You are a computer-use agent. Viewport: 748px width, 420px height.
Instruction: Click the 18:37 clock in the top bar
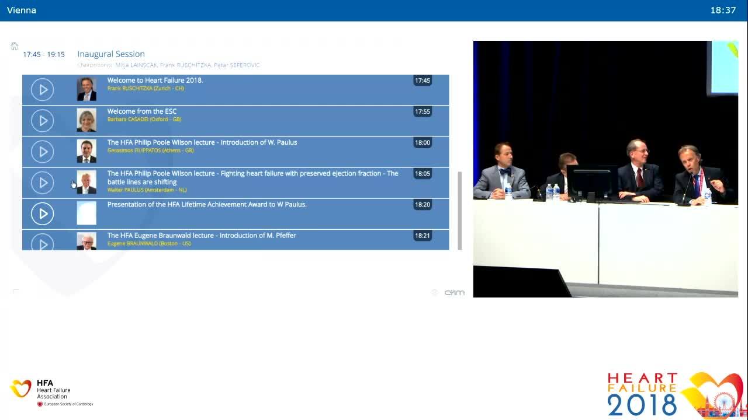tap(723, 10)
